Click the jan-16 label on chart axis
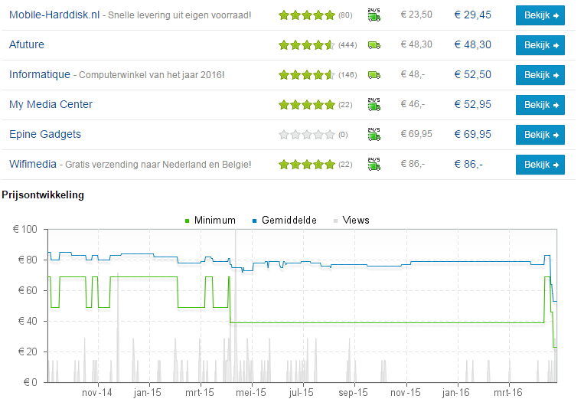Image resolution: width=584 pixels, height=412 pixels. point(456,393)
